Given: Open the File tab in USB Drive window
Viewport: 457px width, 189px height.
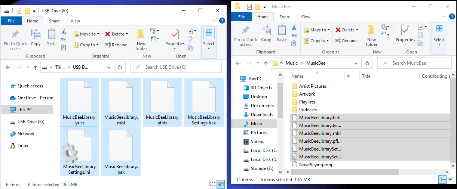Looking at the screenshot, I should pyautogui.click(x=11, y=21).
